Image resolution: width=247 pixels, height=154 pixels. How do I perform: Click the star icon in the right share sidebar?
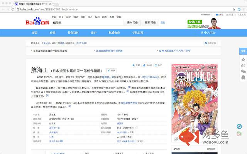243,59
